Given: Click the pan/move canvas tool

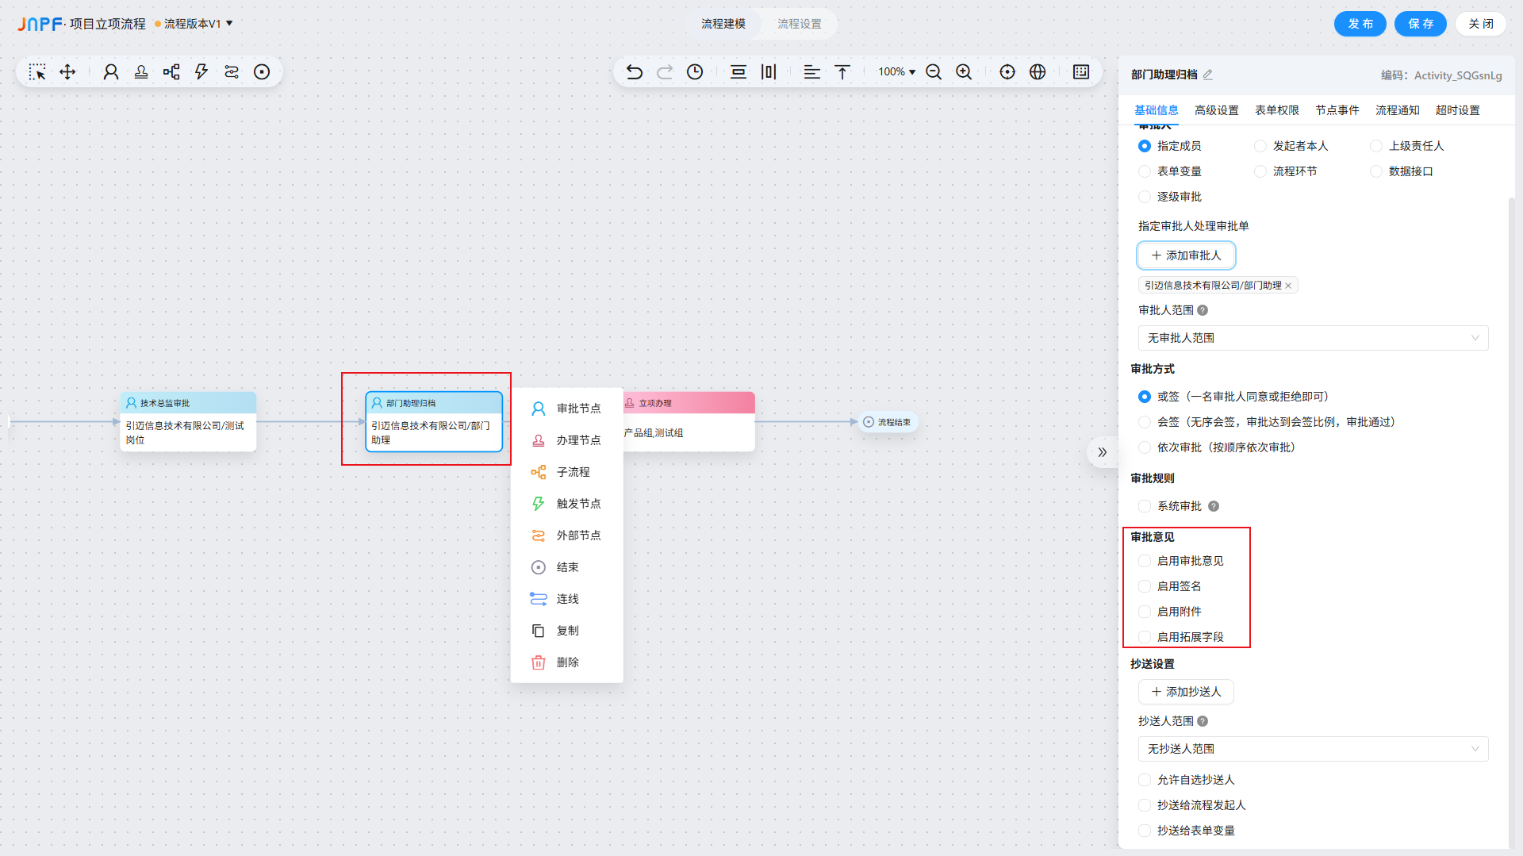Looking at the screenshot, I should click(x=67, y=72).
